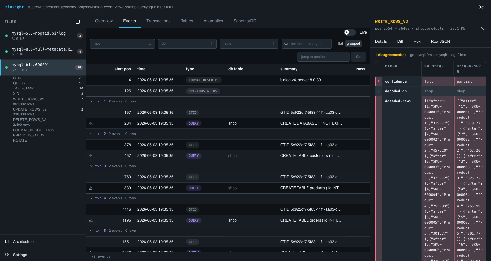Screen dimensions: 491x261
Task: Click green status dot of mysql-5.5-nogtid.binlog
Action: (x=6, y=36)
